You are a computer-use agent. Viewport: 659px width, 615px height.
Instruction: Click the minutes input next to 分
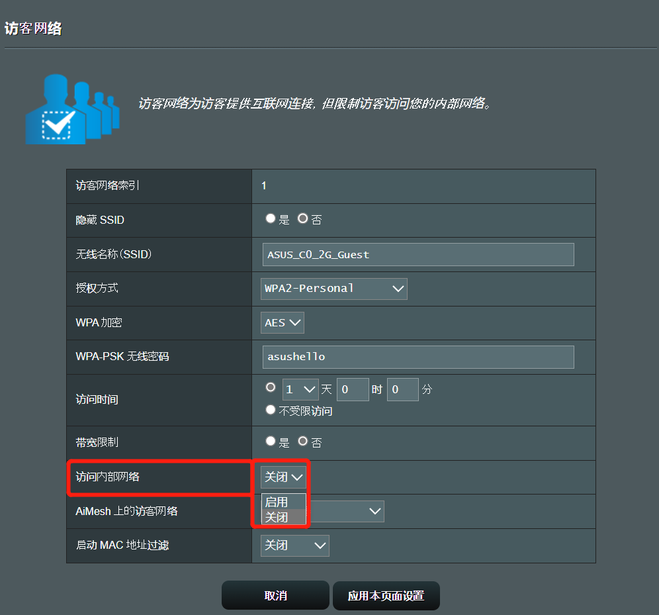tap(402, 389)
